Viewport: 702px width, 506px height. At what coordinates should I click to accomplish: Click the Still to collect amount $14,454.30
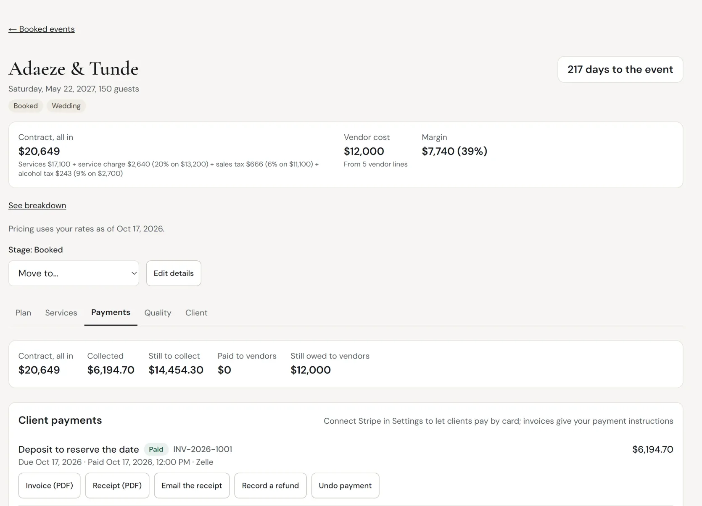pyautogui.click(x=176, y=370)
